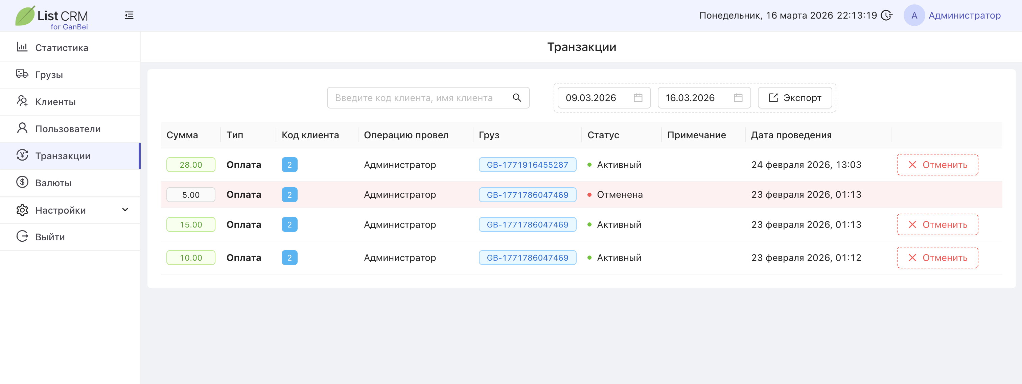Navigate to Пользователи
The width and height of the screenshot is (1022, 384).
[x=67, y=128]
